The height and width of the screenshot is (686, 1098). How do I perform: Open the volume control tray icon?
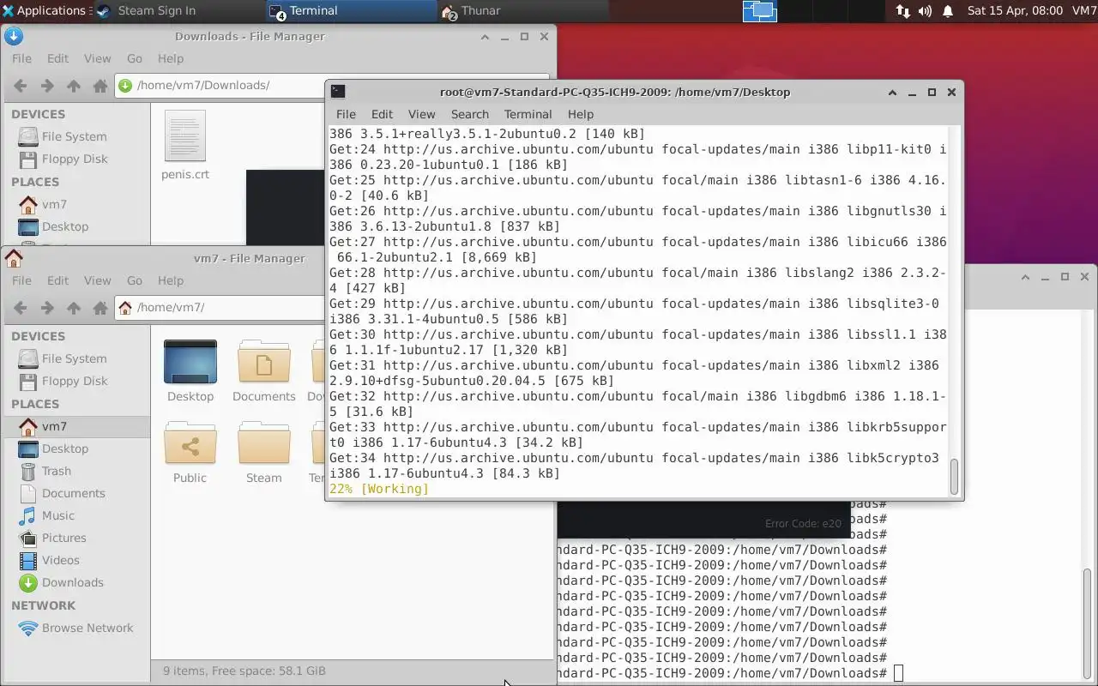[x=925, y=11]
